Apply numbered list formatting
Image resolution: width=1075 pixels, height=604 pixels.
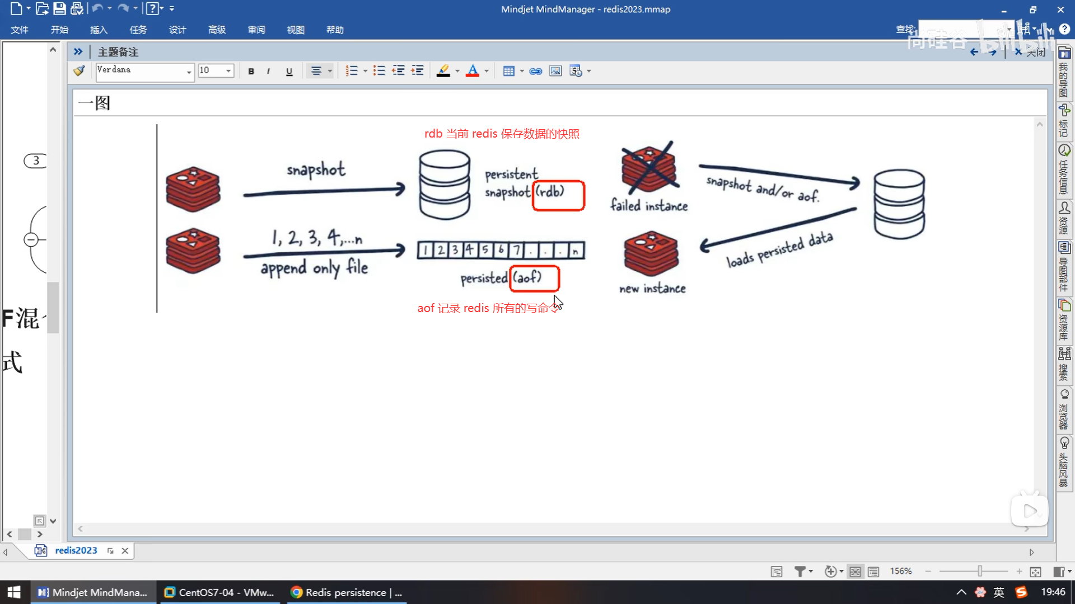pos(352,71)
